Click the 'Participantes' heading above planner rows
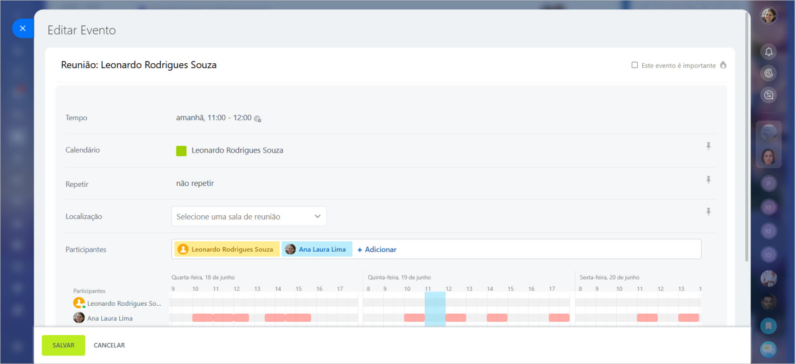The image size is (795, 364). [x=89, y=290]
